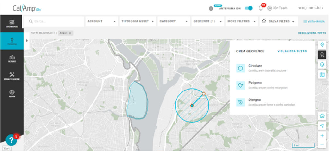Screen dimensions: 329x151
Task: Click Visualizza Tutto link
Action: coord(292,51)
